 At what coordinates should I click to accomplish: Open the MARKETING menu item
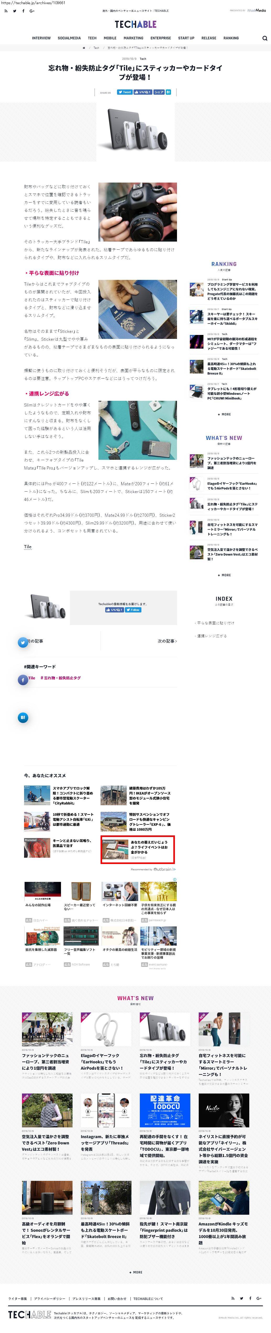click(134, 38)
